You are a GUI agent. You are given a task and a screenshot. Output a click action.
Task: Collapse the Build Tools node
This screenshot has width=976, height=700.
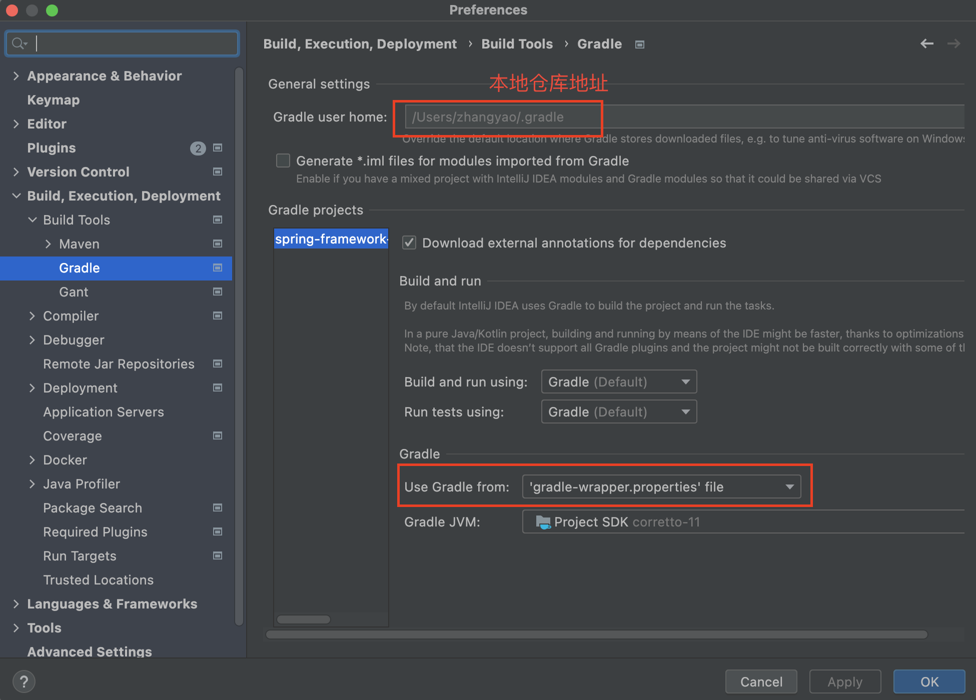pos(32,220)
